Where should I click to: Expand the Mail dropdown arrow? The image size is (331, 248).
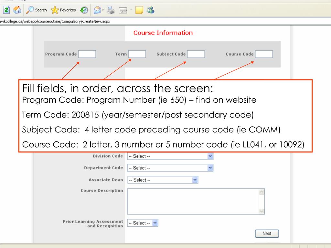click(103, 10)
